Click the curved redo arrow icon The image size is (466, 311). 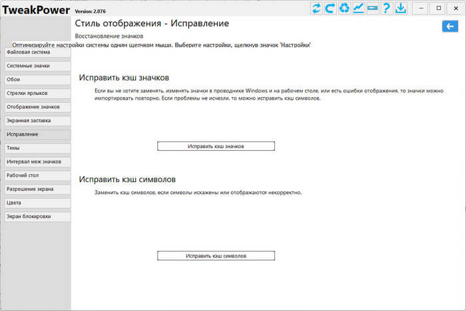pos(330,8)
